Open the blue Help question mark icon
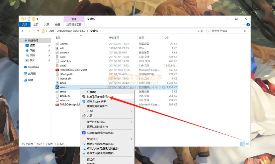The width and height of the screenshot is (275, 164). [x=248, y=25]
